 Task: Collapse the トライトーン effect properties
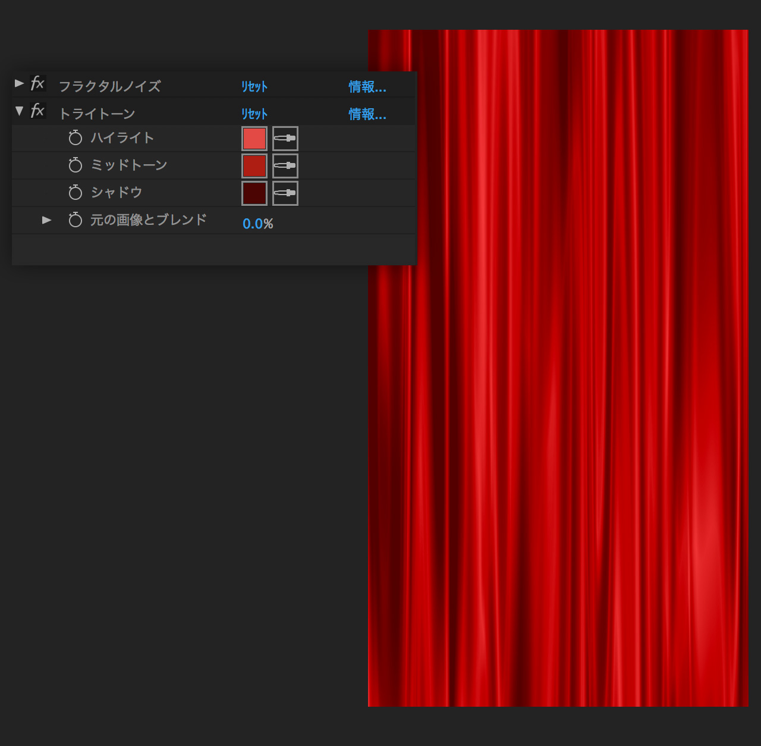pyautogui.click(x=19, y=111)
